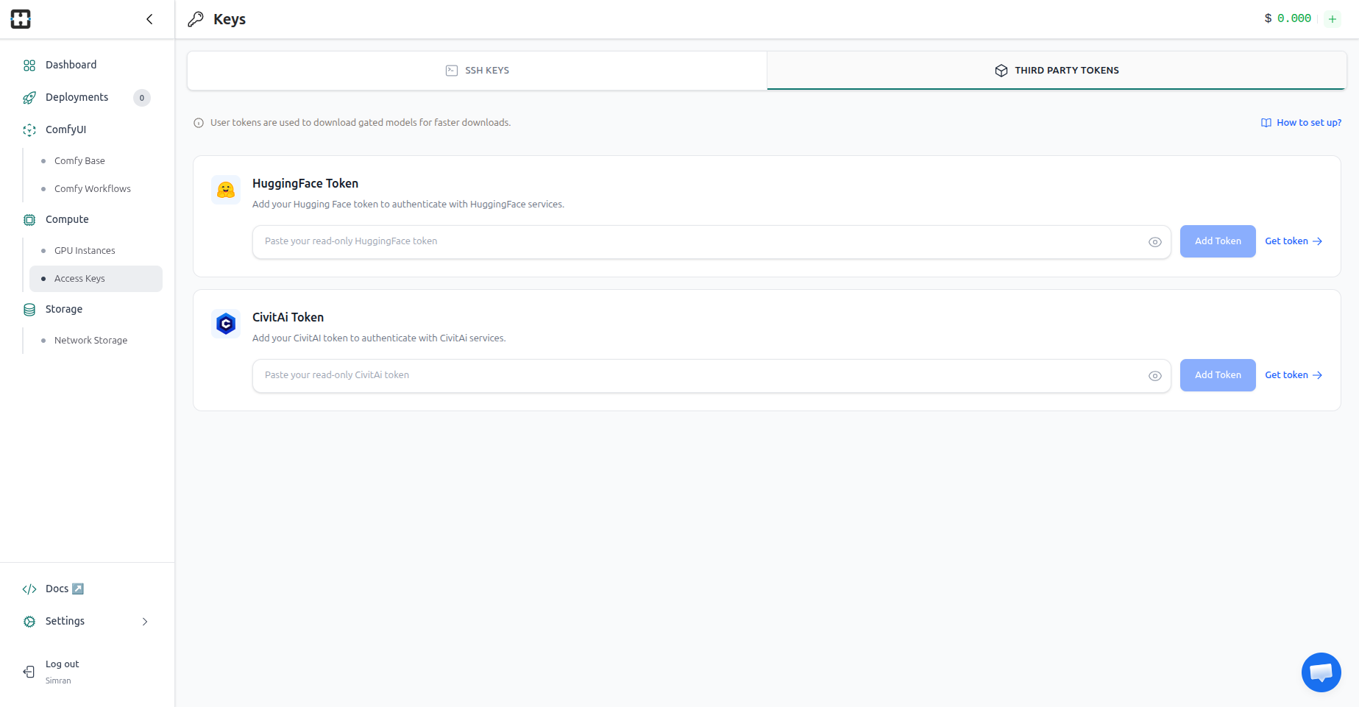The width and height of the screenshot is (1359, 707).
Task: Click the CivitAi hexagon logo
Action: click(226, 324)
